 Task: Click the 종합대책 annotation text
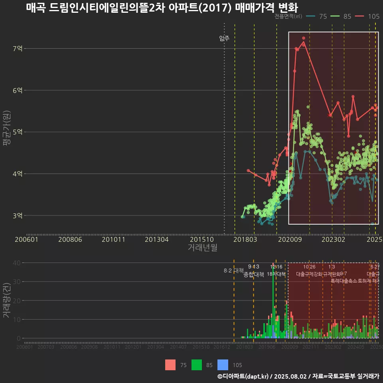click(x=254, y=274)
